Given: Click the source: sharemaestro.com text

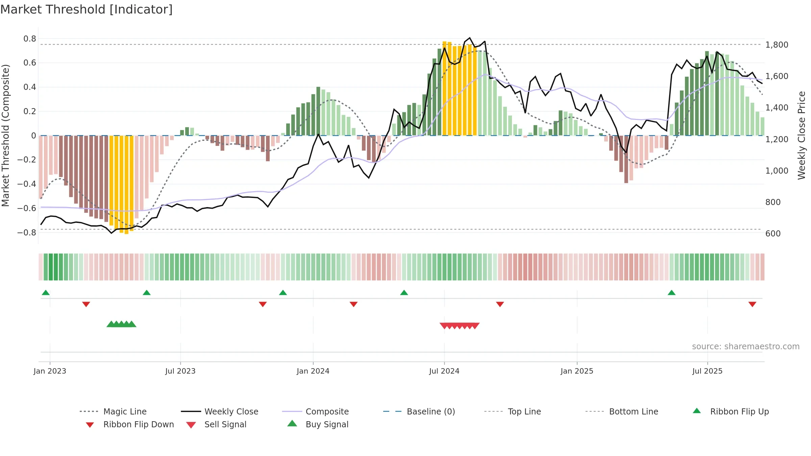Looking at the screenshot, I should (x=746, y=346).
